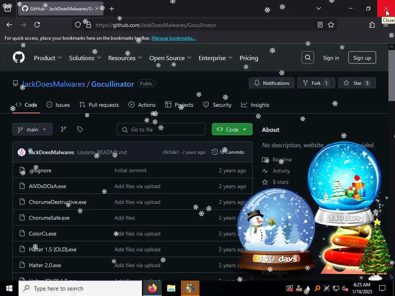
Task: Click the Windows taskbar search box
Action: 80,288
